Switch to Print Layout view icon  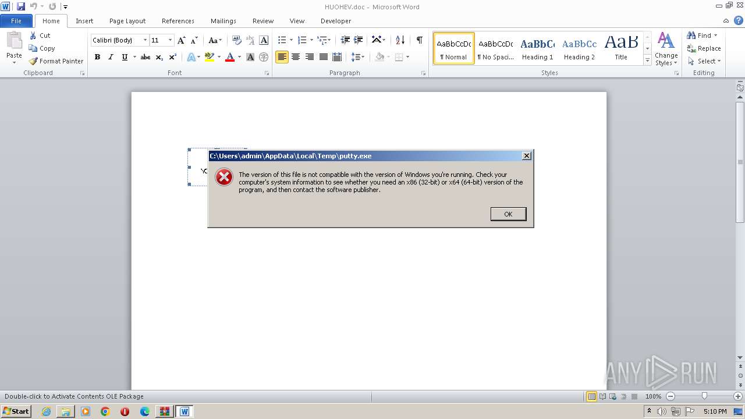tap(591, 396)
